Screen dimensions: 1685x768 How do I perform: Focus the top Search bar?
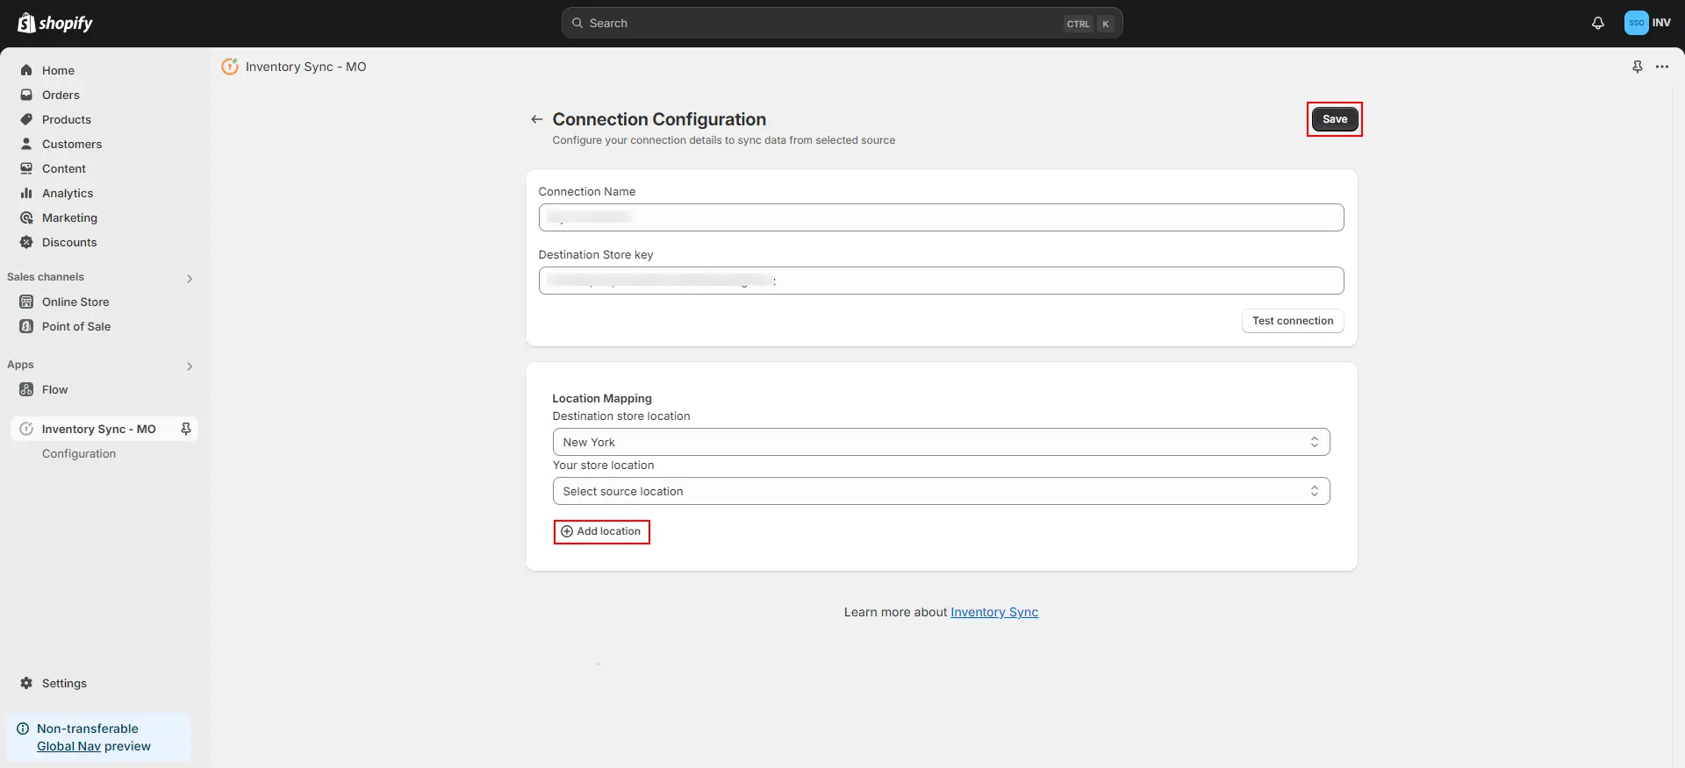[x=842, y=23]
